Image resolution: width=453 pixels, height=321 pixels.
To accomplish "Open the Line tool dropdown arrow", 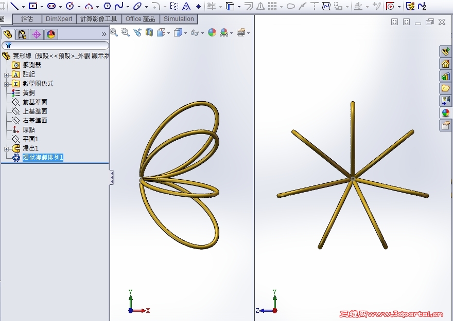I will [x=23, y=7].
